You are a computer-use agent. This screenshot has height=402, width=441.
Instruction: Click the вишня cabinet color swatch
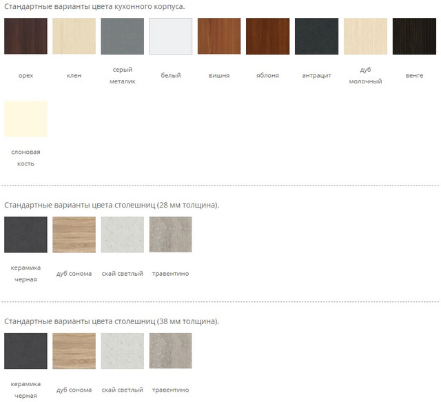pyautogui.click(x=219, y=36)
